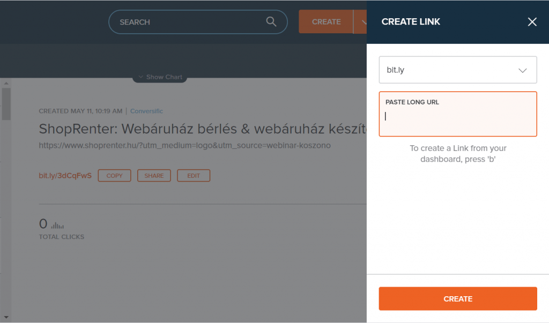The width and height of the screenshot is (549, 323).
Task: Click the shoprenter.hu long URL text
Action: point(184,145)
